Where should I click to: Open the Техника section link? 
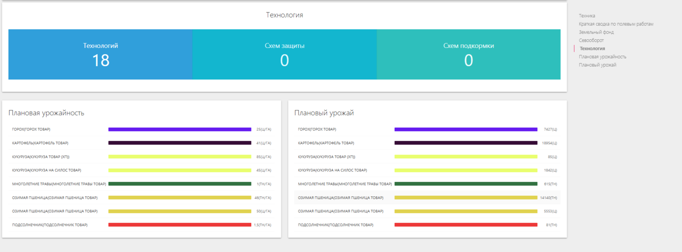pyautogui.click(x=587, y=16)
